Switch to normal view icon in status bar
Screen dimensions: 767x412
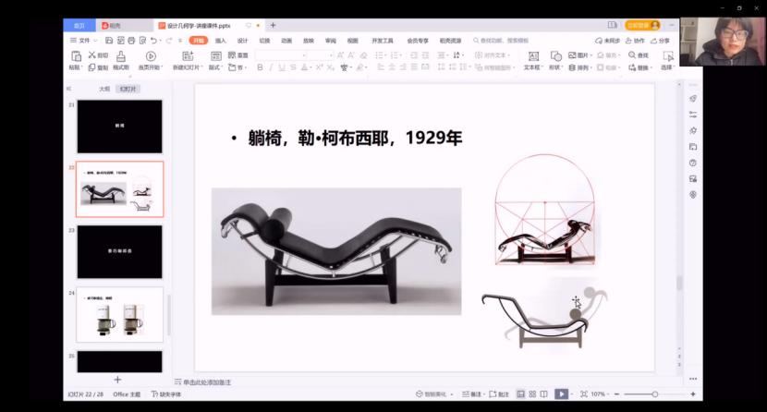[521, 394]
